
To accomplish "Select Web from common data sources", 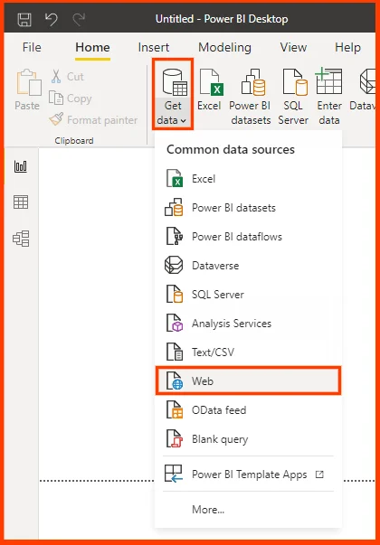I will pyautogui.click(x=248, y=381).
